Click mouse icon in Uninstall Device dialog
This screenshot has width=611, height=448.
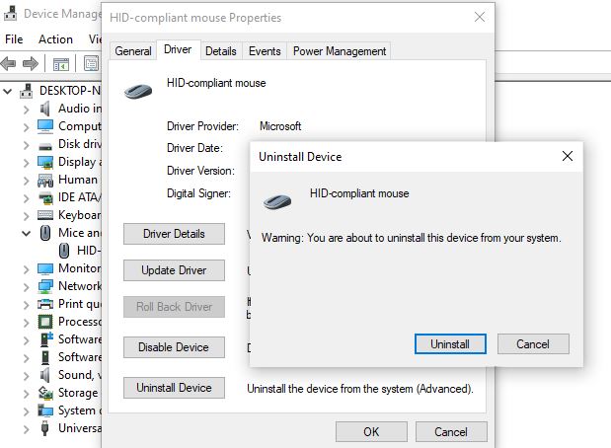click(x=277, y=201)
